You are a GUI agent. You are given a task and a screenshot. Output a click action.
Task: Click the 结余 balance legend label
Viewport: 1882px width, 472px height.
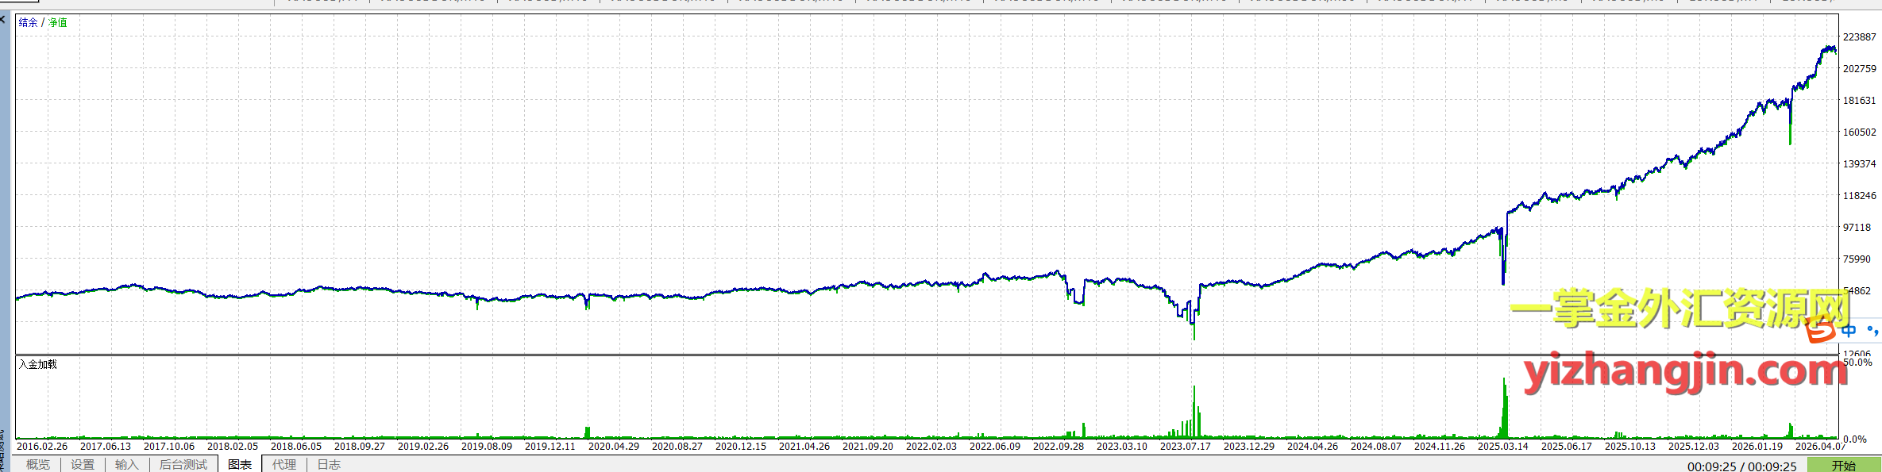28,22
